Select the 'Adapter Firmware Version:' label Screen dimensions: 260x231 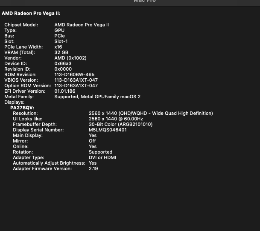tap(42, 169)
